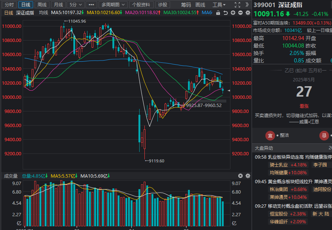The height and width of the screenshot is (230, 332).
Task: Open the 多周期图 multi-period dropdown
Action: 112,5
